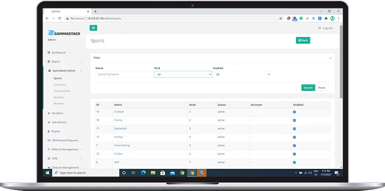Open Chrome three-dot menu
The width and height of the screenshot is (385, 191).
(x=338, y=18)
